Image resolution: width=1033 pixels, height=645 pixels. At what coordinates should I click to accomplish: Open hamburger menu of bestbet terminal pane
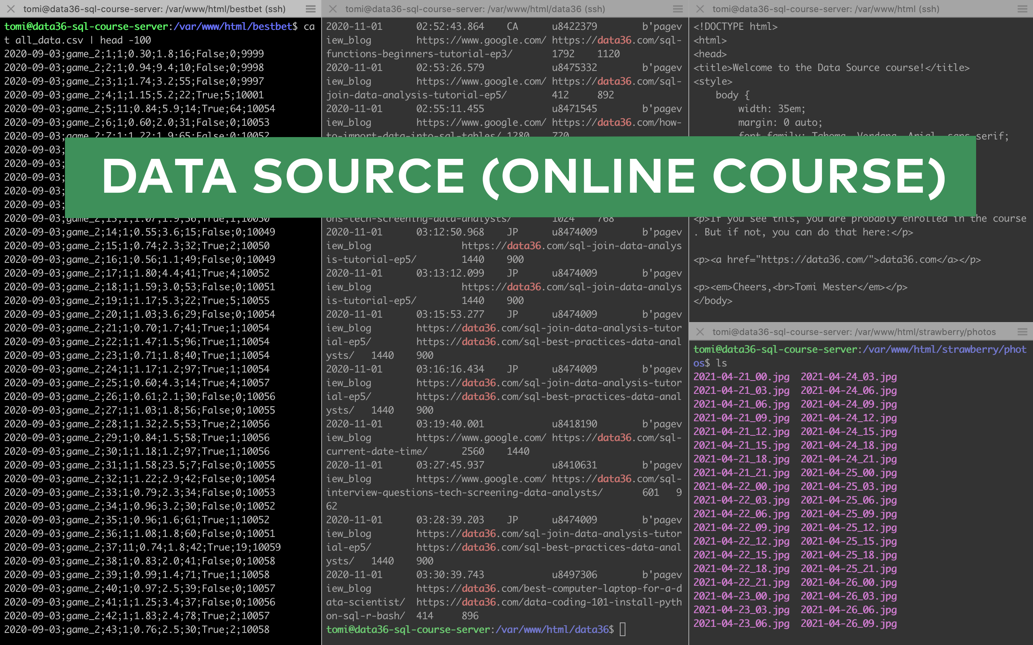[x=311, y=8]
